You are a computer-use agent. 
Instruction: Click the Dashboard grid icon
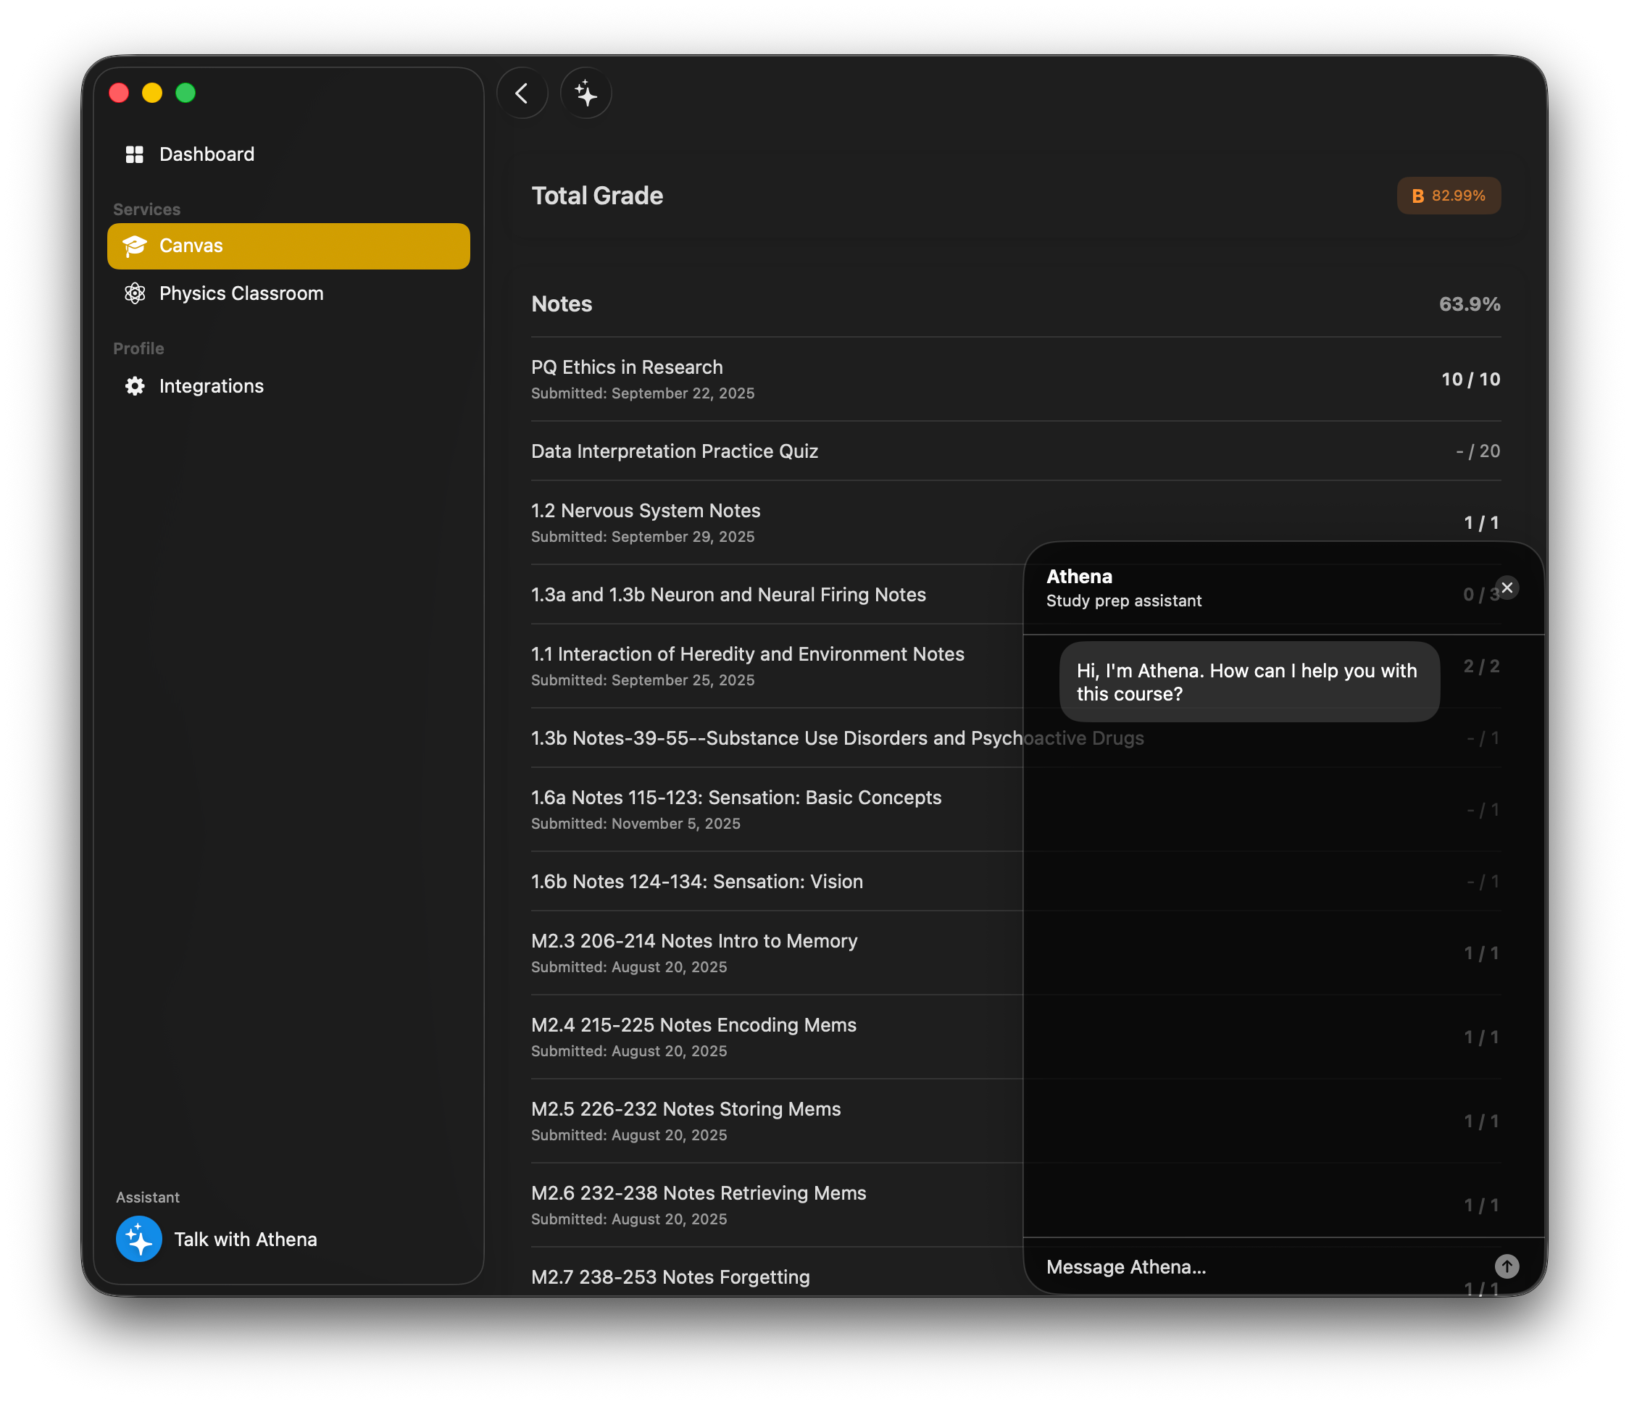(x=135, y=154)
